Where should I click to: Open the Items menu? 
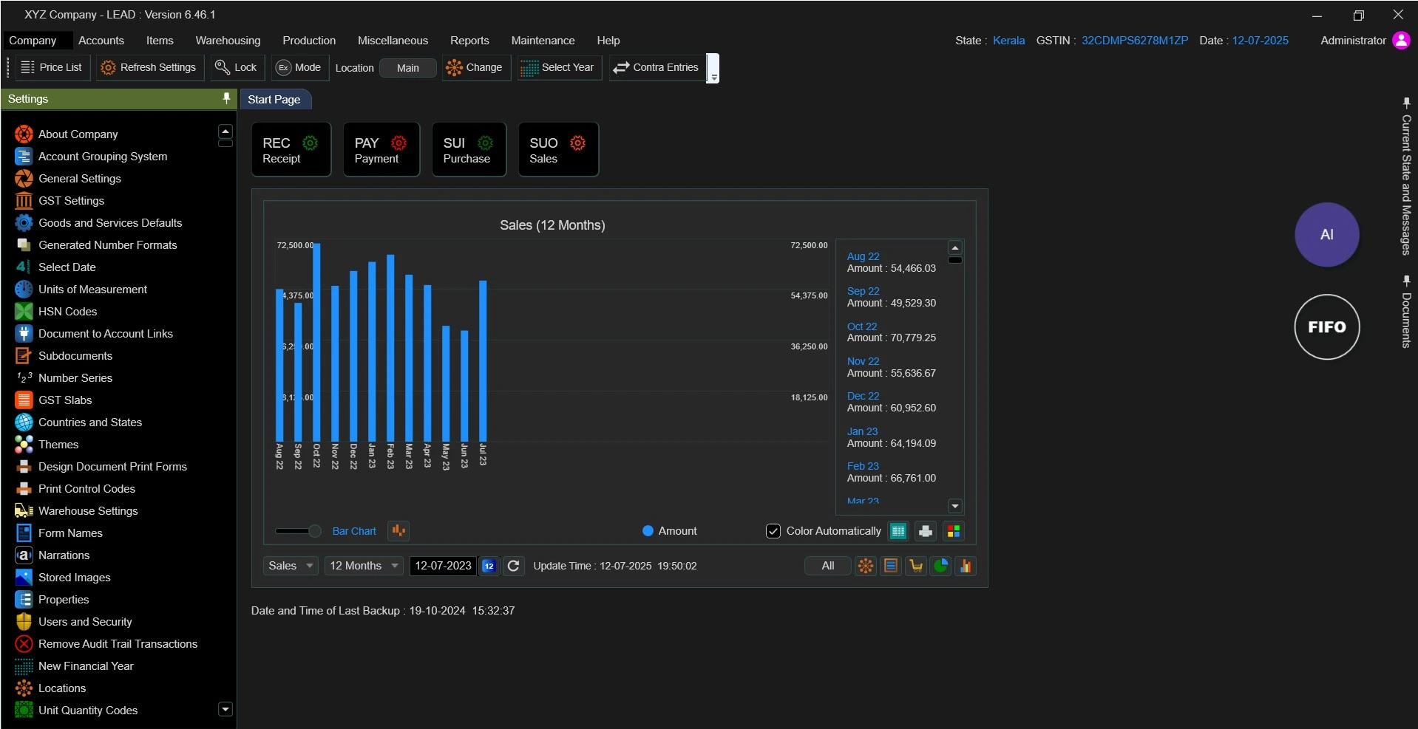(x=160, y=41)
